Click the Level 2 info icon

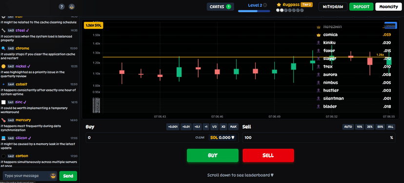[265, 5]
